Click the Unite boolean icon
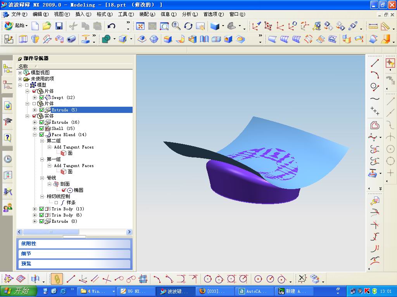Viewport: 397px width, 297px height. point(106,39)
